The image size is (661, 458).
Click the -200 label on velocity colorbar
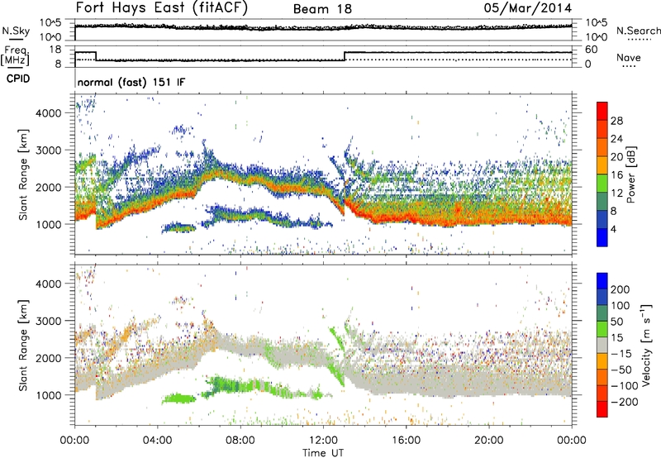tap(624, 402)
